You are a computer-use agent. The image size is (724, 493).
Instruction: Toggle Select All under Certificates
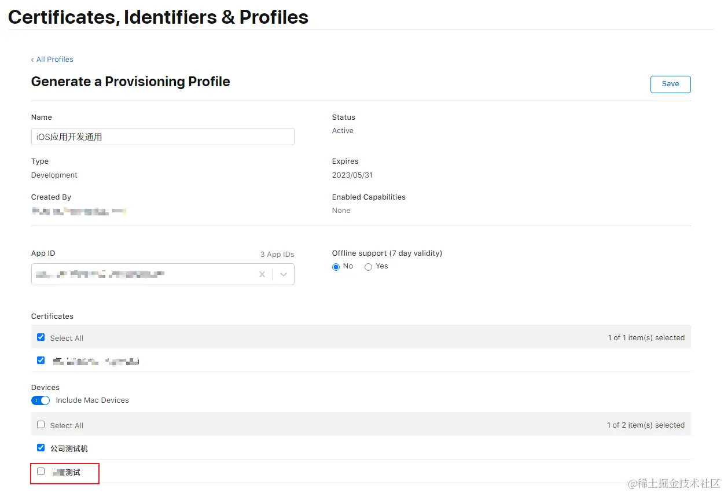pos(41,337)
